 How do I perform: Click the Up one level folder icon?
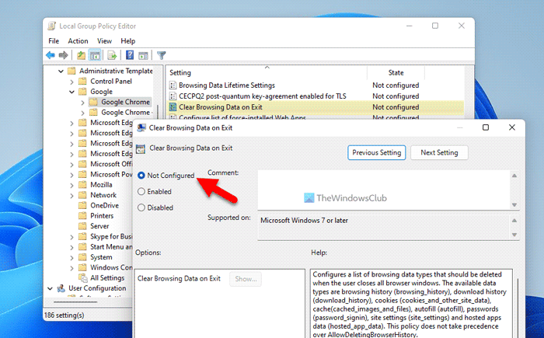coord(81,55)
